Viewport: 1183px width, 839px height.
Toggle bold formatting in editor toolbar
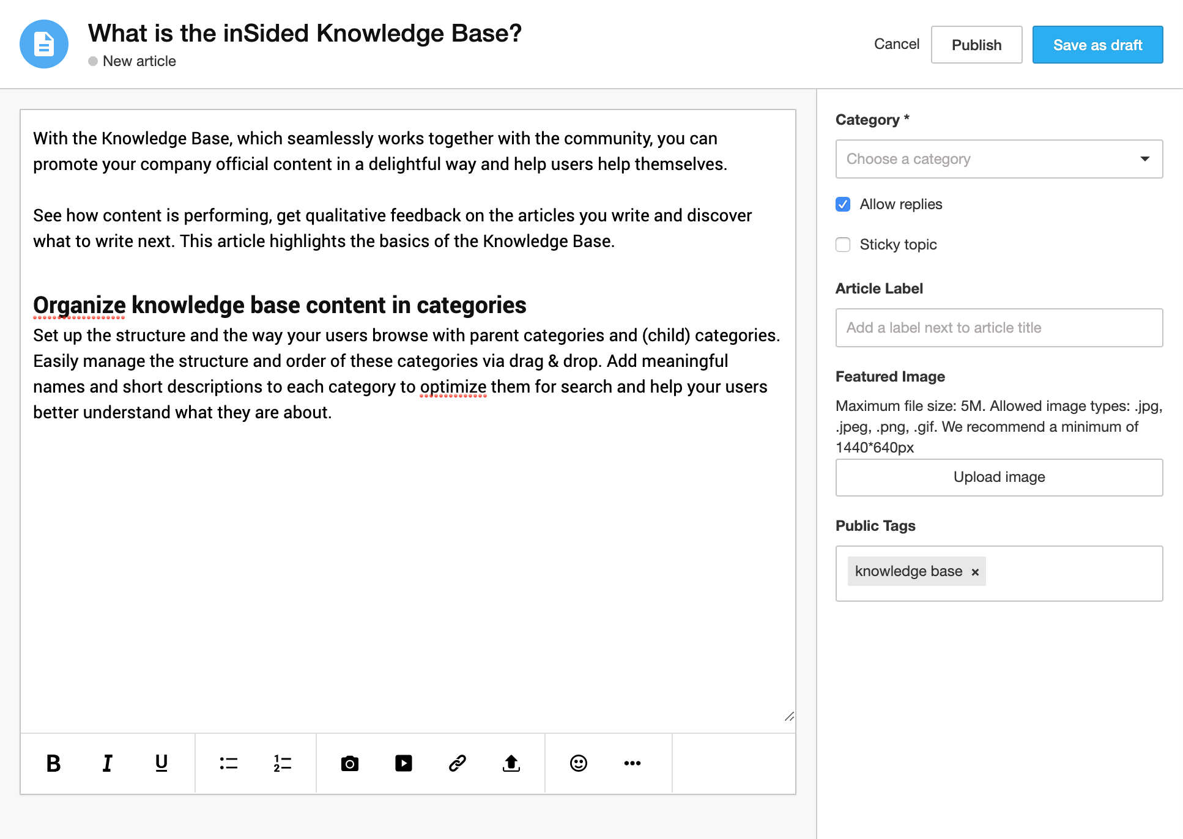(x=54, y=763)
